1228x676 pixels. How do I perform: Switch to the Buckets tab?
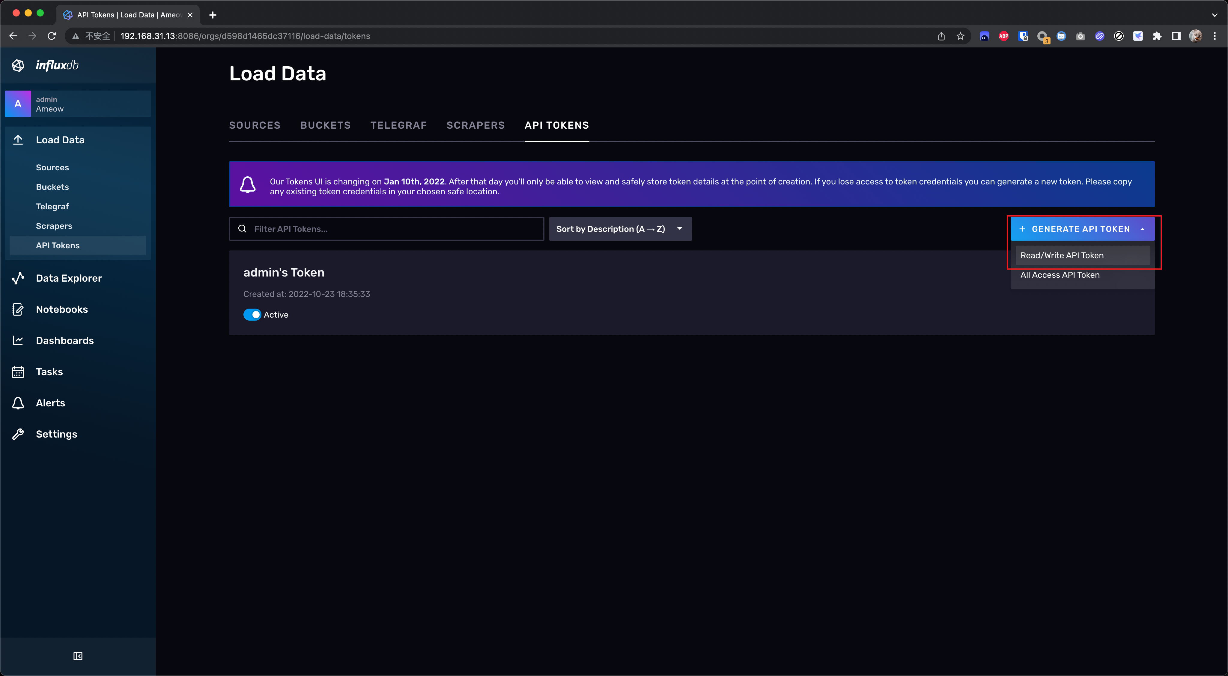click(x=325, y=125)
